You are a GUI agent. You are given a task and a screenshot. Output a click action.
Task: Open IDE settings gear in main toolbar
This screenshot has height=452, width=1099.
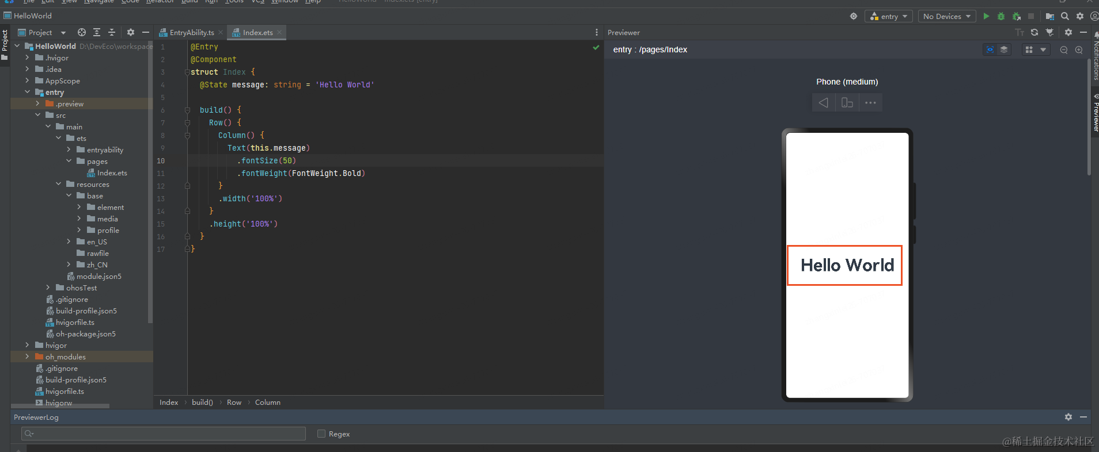1080,16
